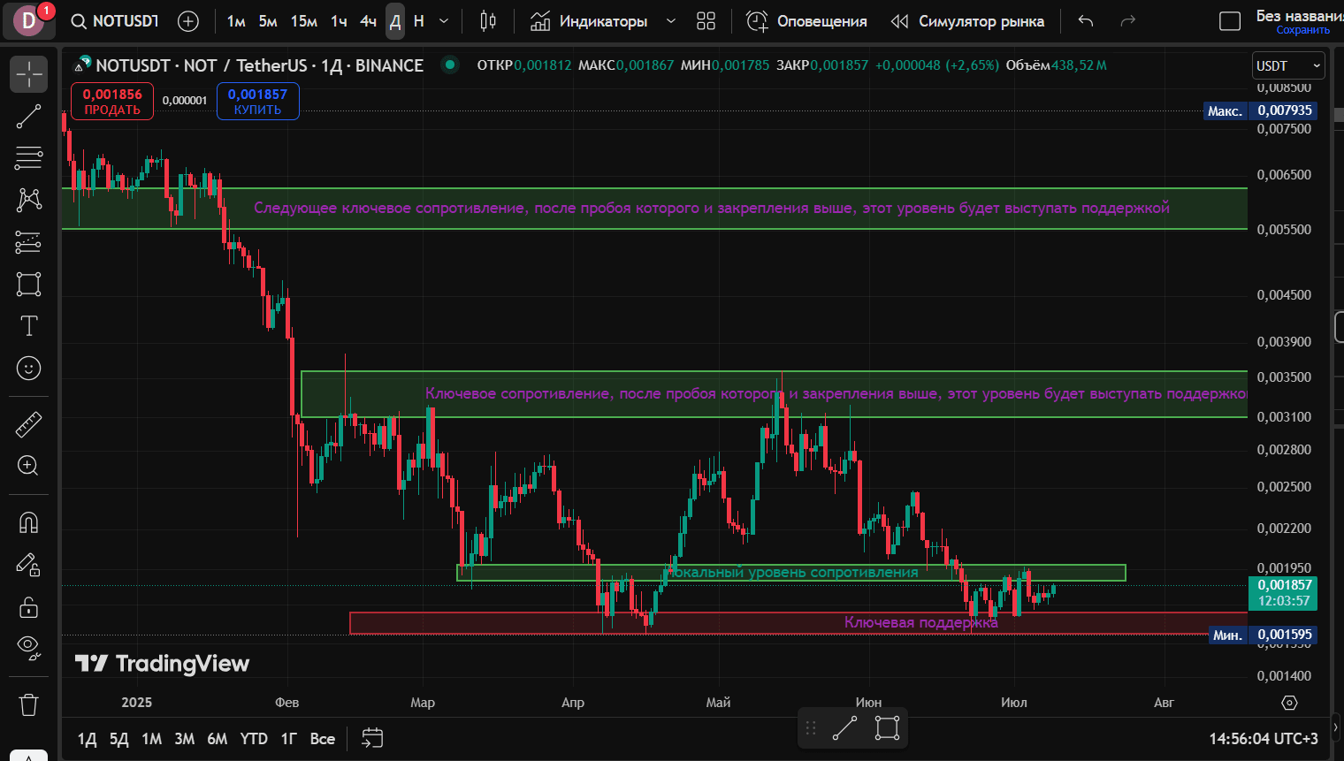This screenshot has height=761, width=1344.
Task: Open the Fibonacci and Gann tools
Action: pos(28,158)
